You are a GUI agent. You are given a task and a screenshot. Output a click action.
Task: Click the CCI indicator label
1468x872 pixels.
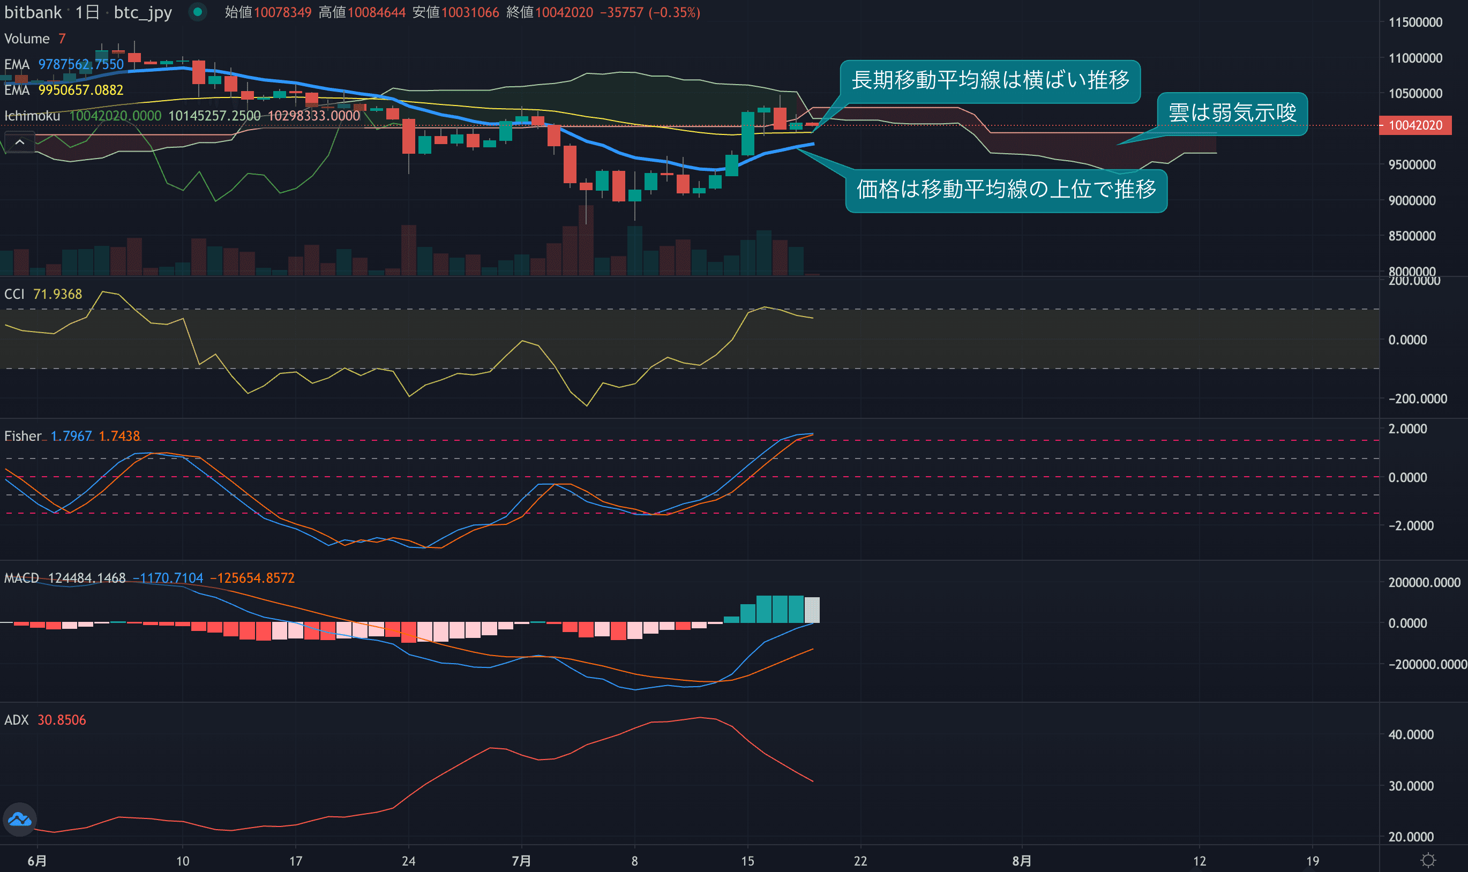[x=14, y=294]
